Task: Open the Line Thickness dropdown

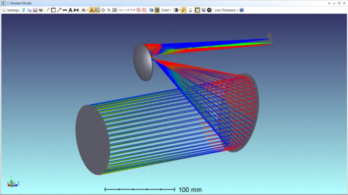Action: [226, 10]
